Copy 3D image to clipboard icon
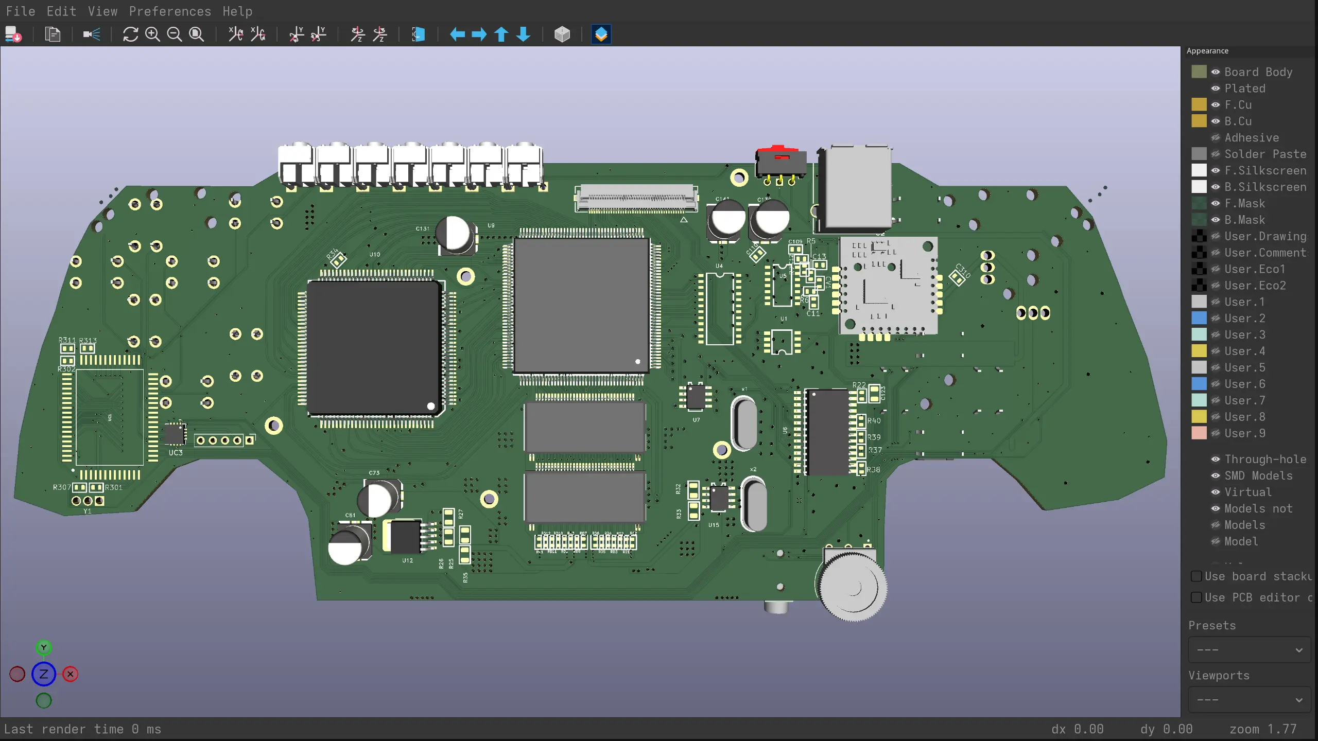This screenshot has height=741, width=1318. (x=53, y=34)
